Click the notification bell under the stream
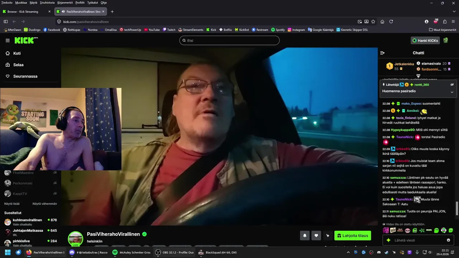The height and width of the screenshot is (258, 459). click(x=305, y=235)
